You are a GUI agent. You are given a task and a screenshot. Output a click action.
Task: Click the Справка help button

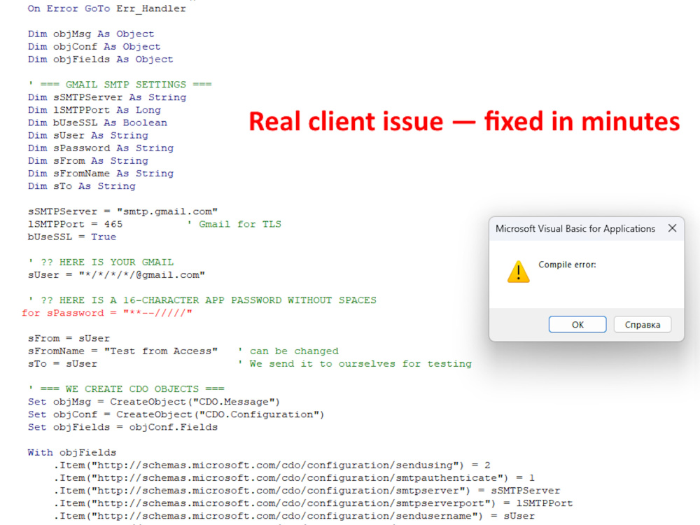click(x=643, y=325)
